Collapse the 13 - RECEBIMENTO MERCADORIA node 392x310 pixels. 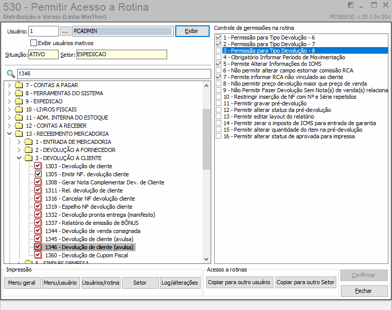(10, 134)
